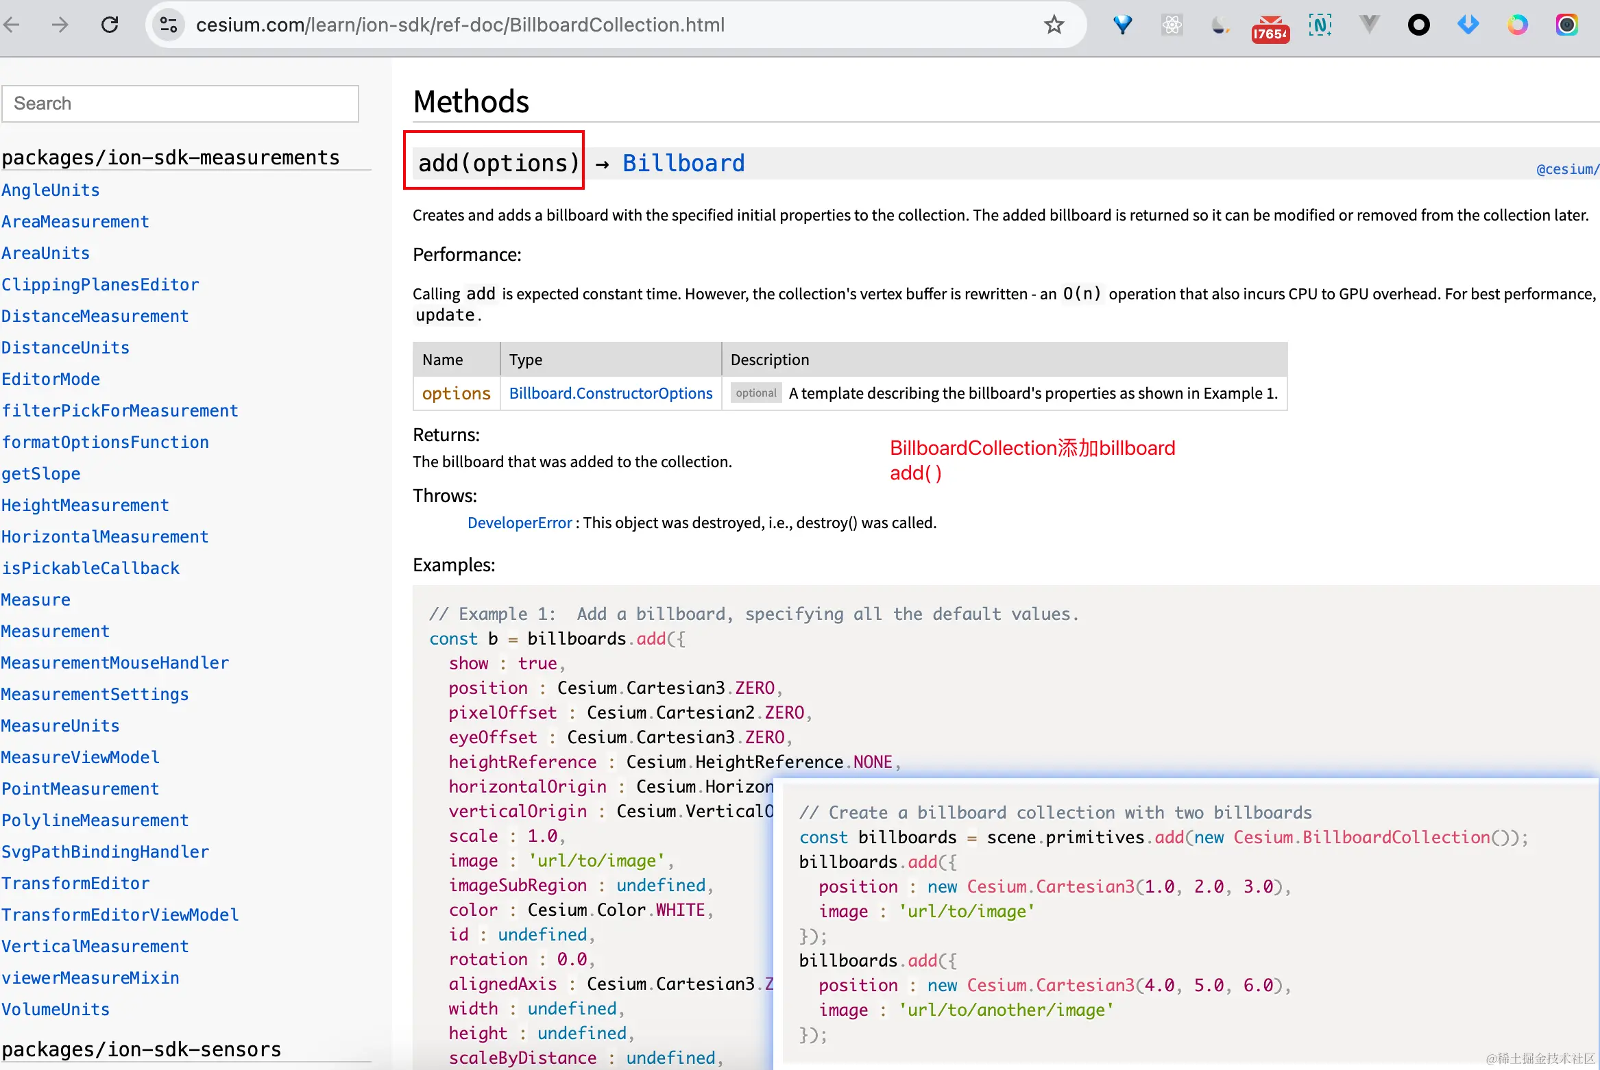Open the Billboard return type link

pos(683,163)
